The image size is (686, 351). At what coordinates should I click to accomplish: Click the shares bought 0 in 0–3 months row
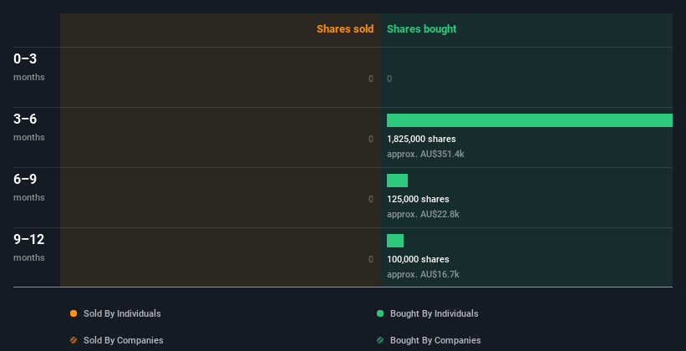(x=389, y=79)
